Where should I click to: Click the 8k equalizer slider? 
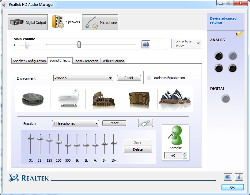click(104, 144)
